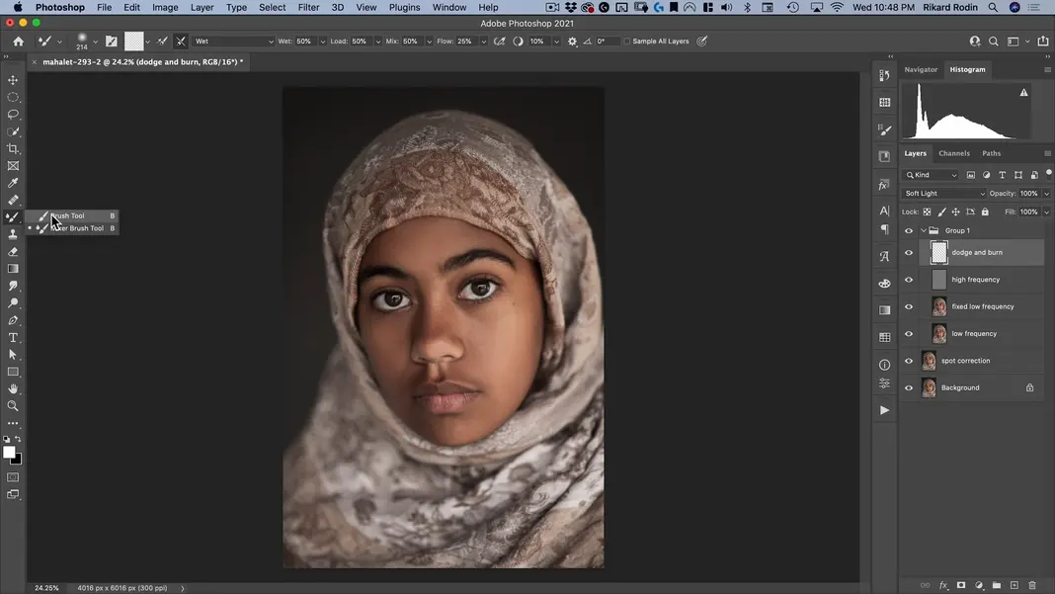1055x594 pixels.
Task: Click the foreground color swatch
Action: (x=9, y=453)
